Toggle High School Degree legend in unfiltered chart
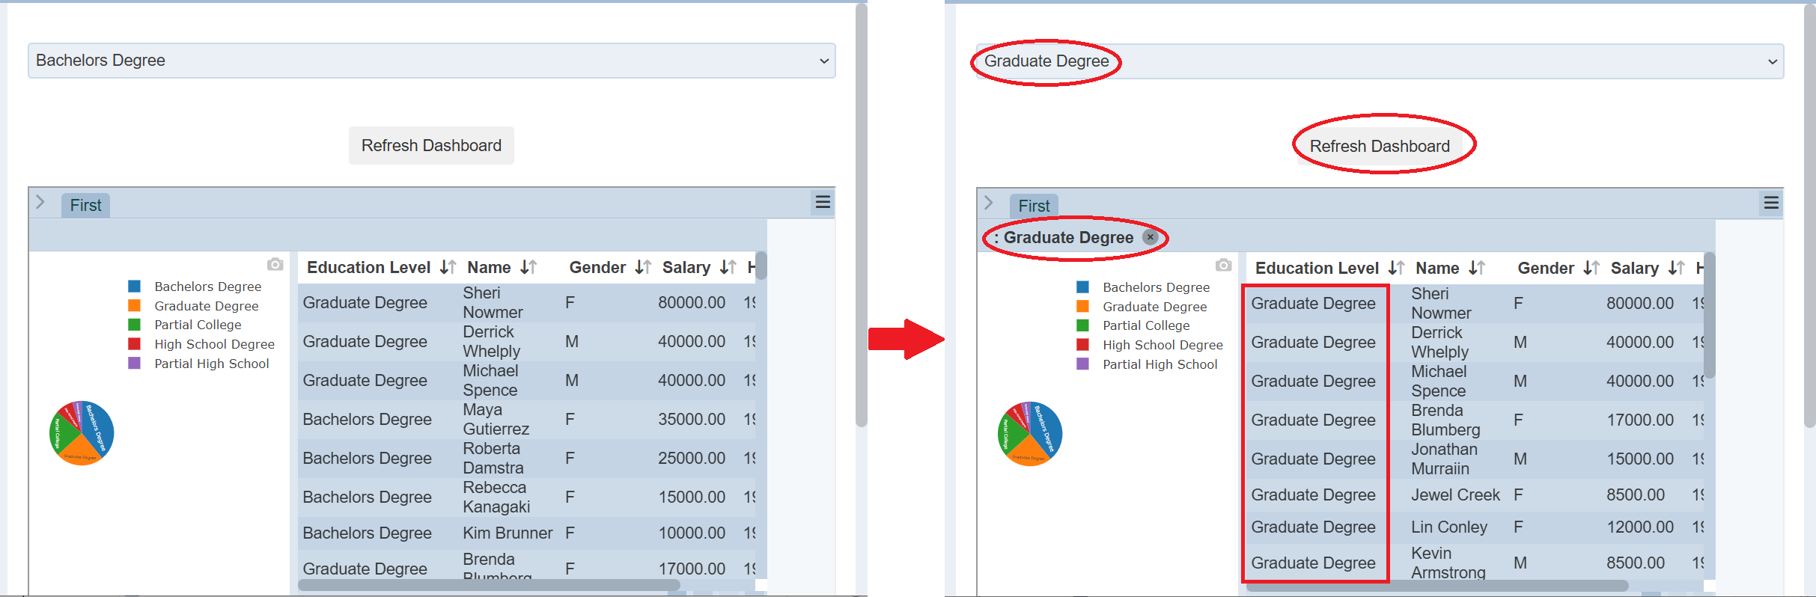The height and width of the screenshot is (597, 1816). point(214,344)
